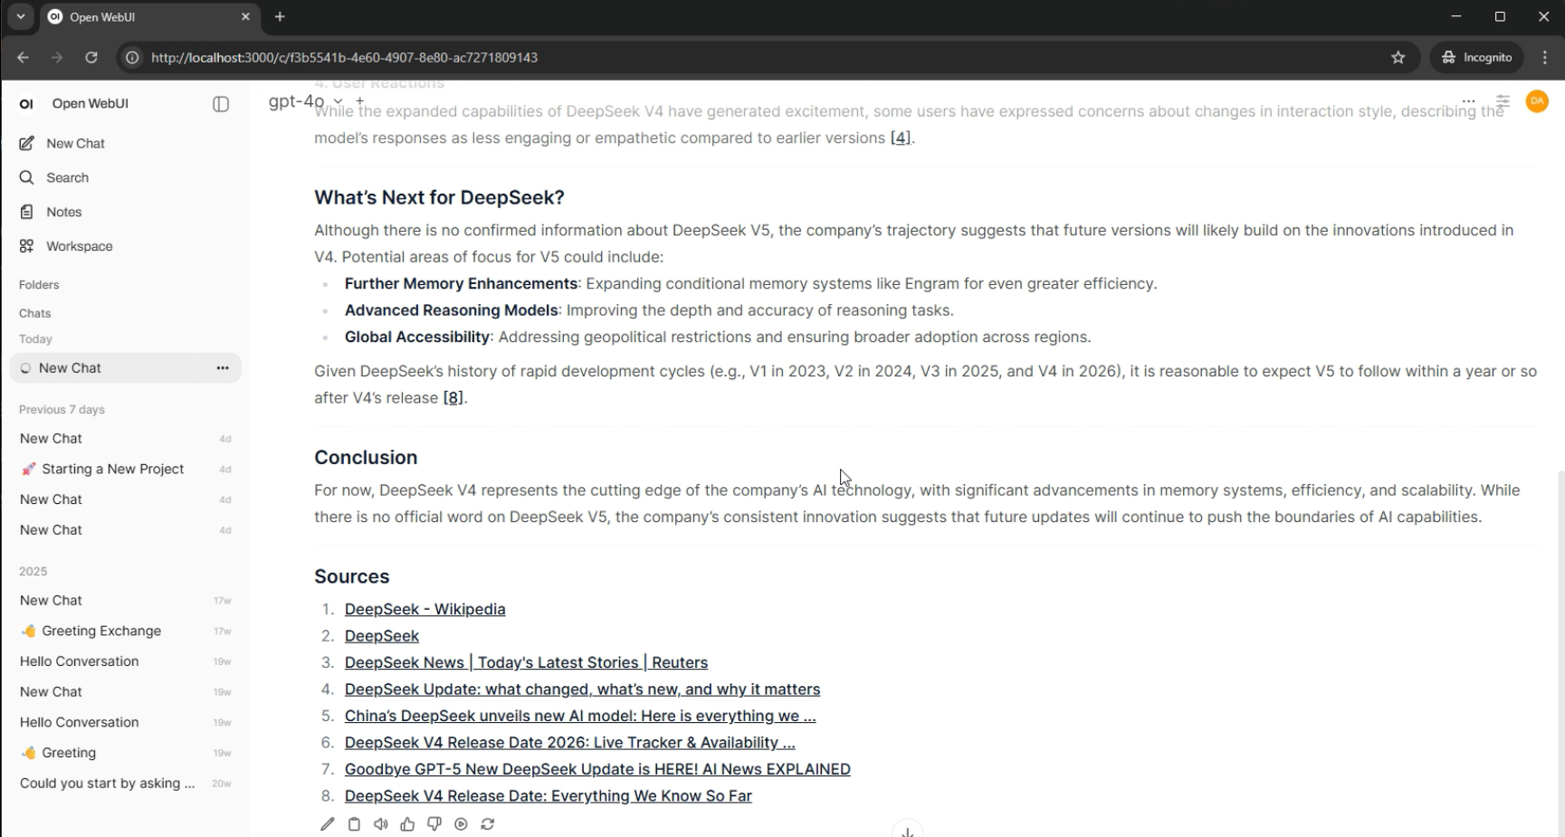
Task: Open the DeepSeek - Wikipedia source link
Action: click(425, 609)
